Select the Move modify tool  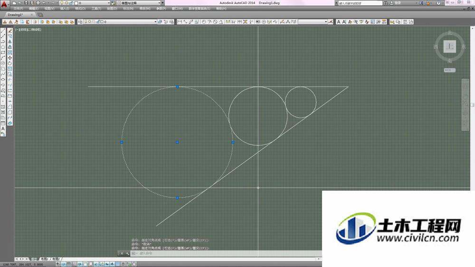click(x=10, y=58)
